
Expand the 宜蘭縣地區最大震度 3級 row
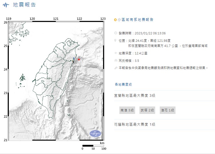click(x=165, y=96)
